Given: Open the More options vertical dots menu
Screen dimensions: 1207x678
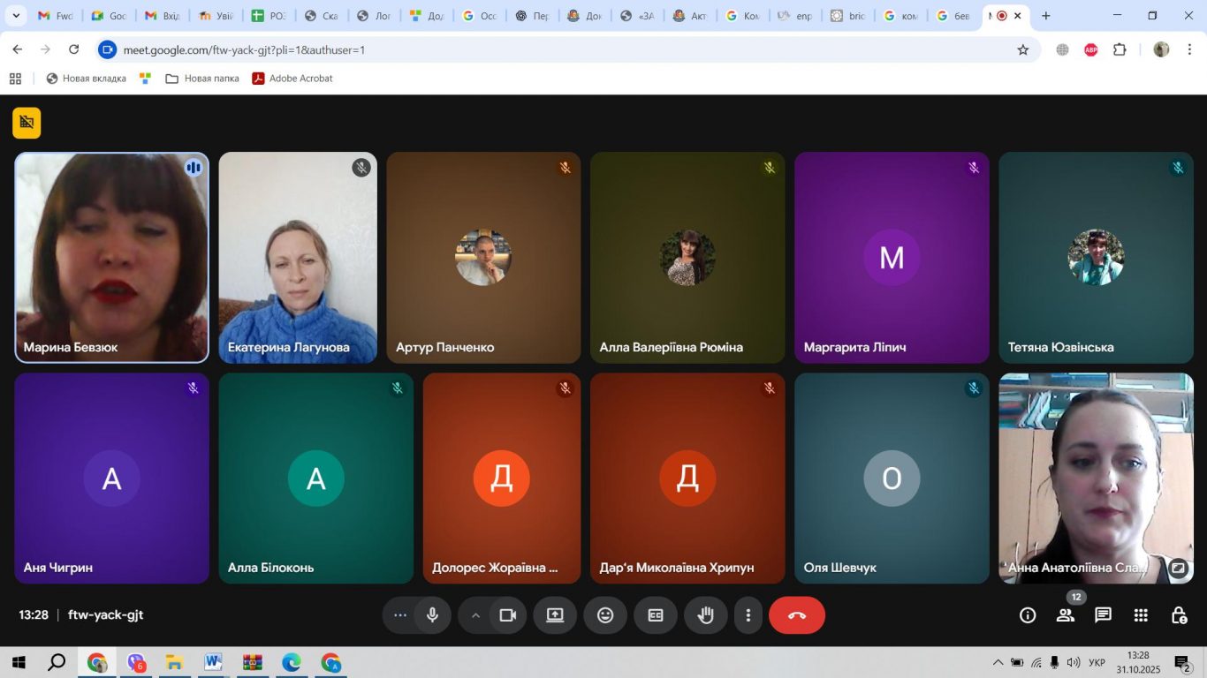Looking at the screenshot, I should pyautogui.click(x=748, y=615).
